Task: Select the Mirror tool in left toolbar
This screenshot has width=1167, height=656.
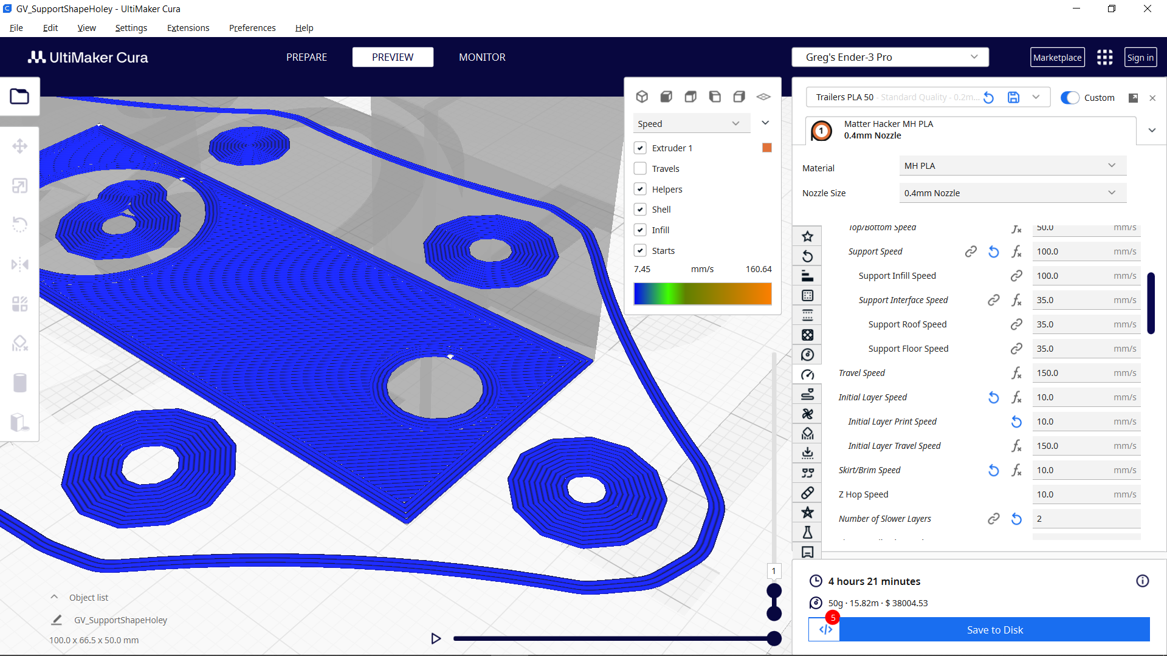Action: pos(19,264)
